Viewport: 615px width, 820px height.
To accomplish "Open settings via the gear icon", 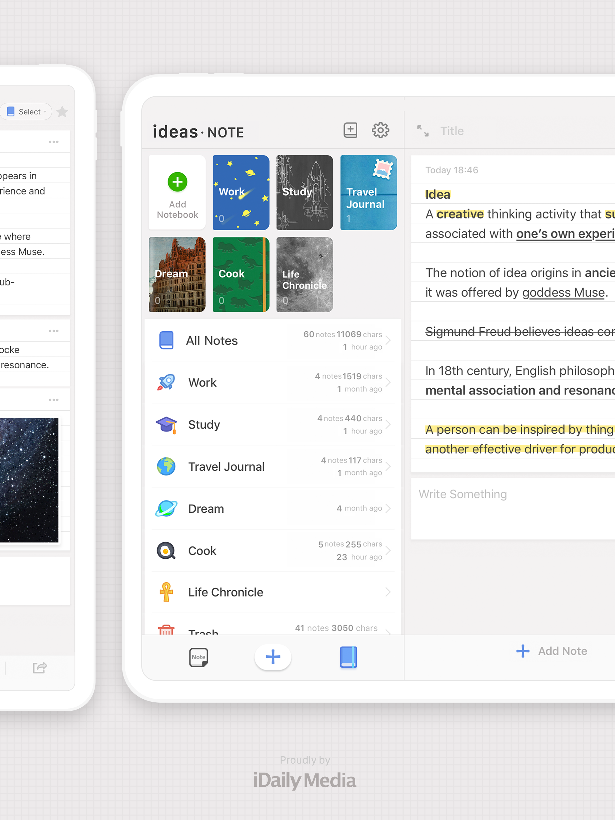I will pyautogui.click(x=380, y=130).
